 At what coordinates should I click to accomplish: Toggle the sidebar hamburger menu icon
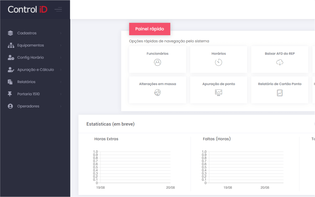click(58, 9)
